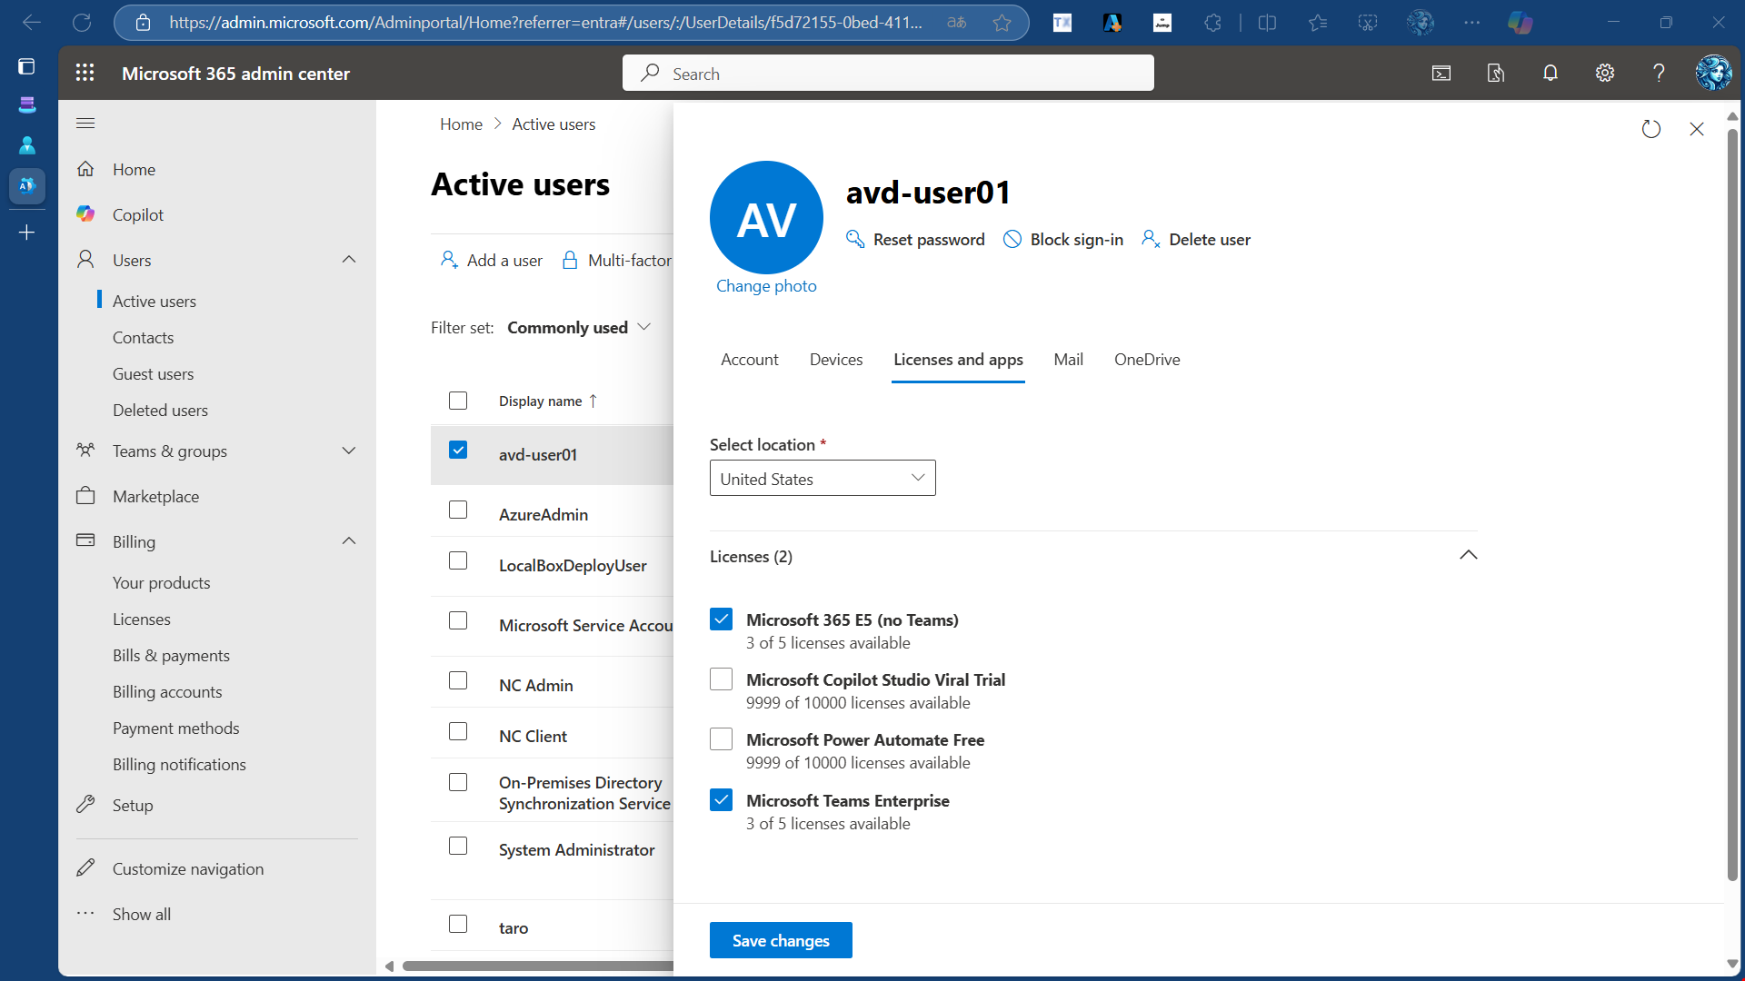Switch to the Account tab

[x=749, y=360]
